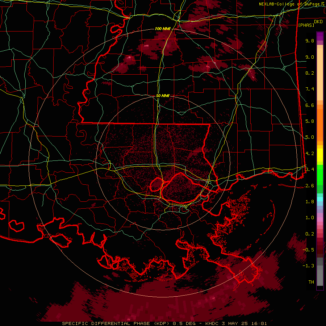The width and height of the screenshot is (326, 326).
Task: Select the yellow segment of the color bar
Action: coord(320,155)
